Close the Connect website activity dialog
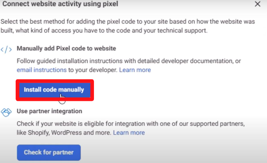267x163 pixels. click(x=257, y=4)
